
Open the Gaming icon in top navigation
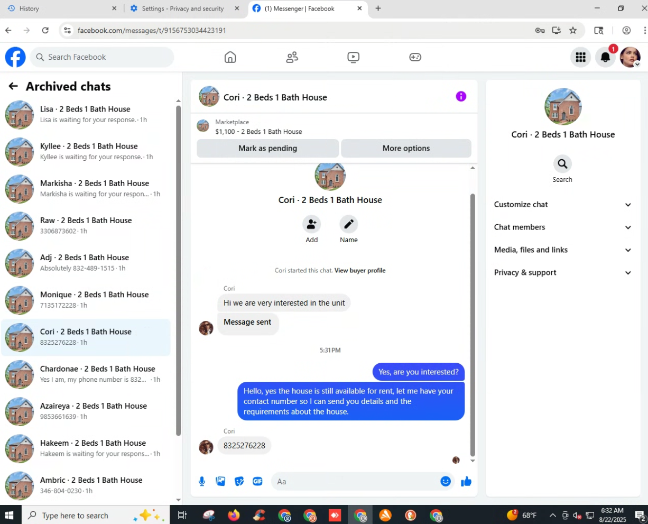click(415, 57)
